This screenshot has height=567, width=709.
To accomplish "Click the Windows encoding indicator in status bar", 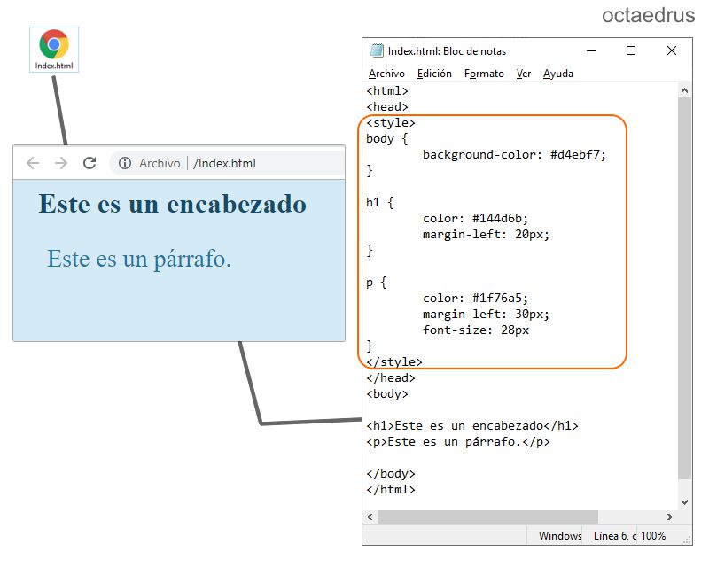I will click(562, 535).
